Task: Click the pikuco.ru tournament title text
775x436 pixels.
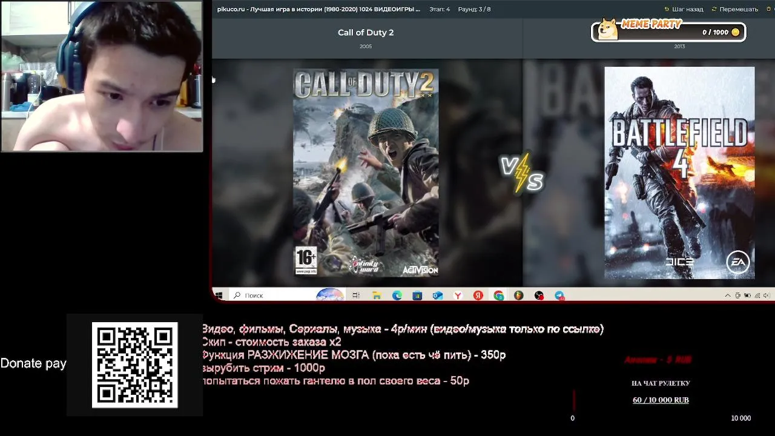Action: [x=318, y=9]
